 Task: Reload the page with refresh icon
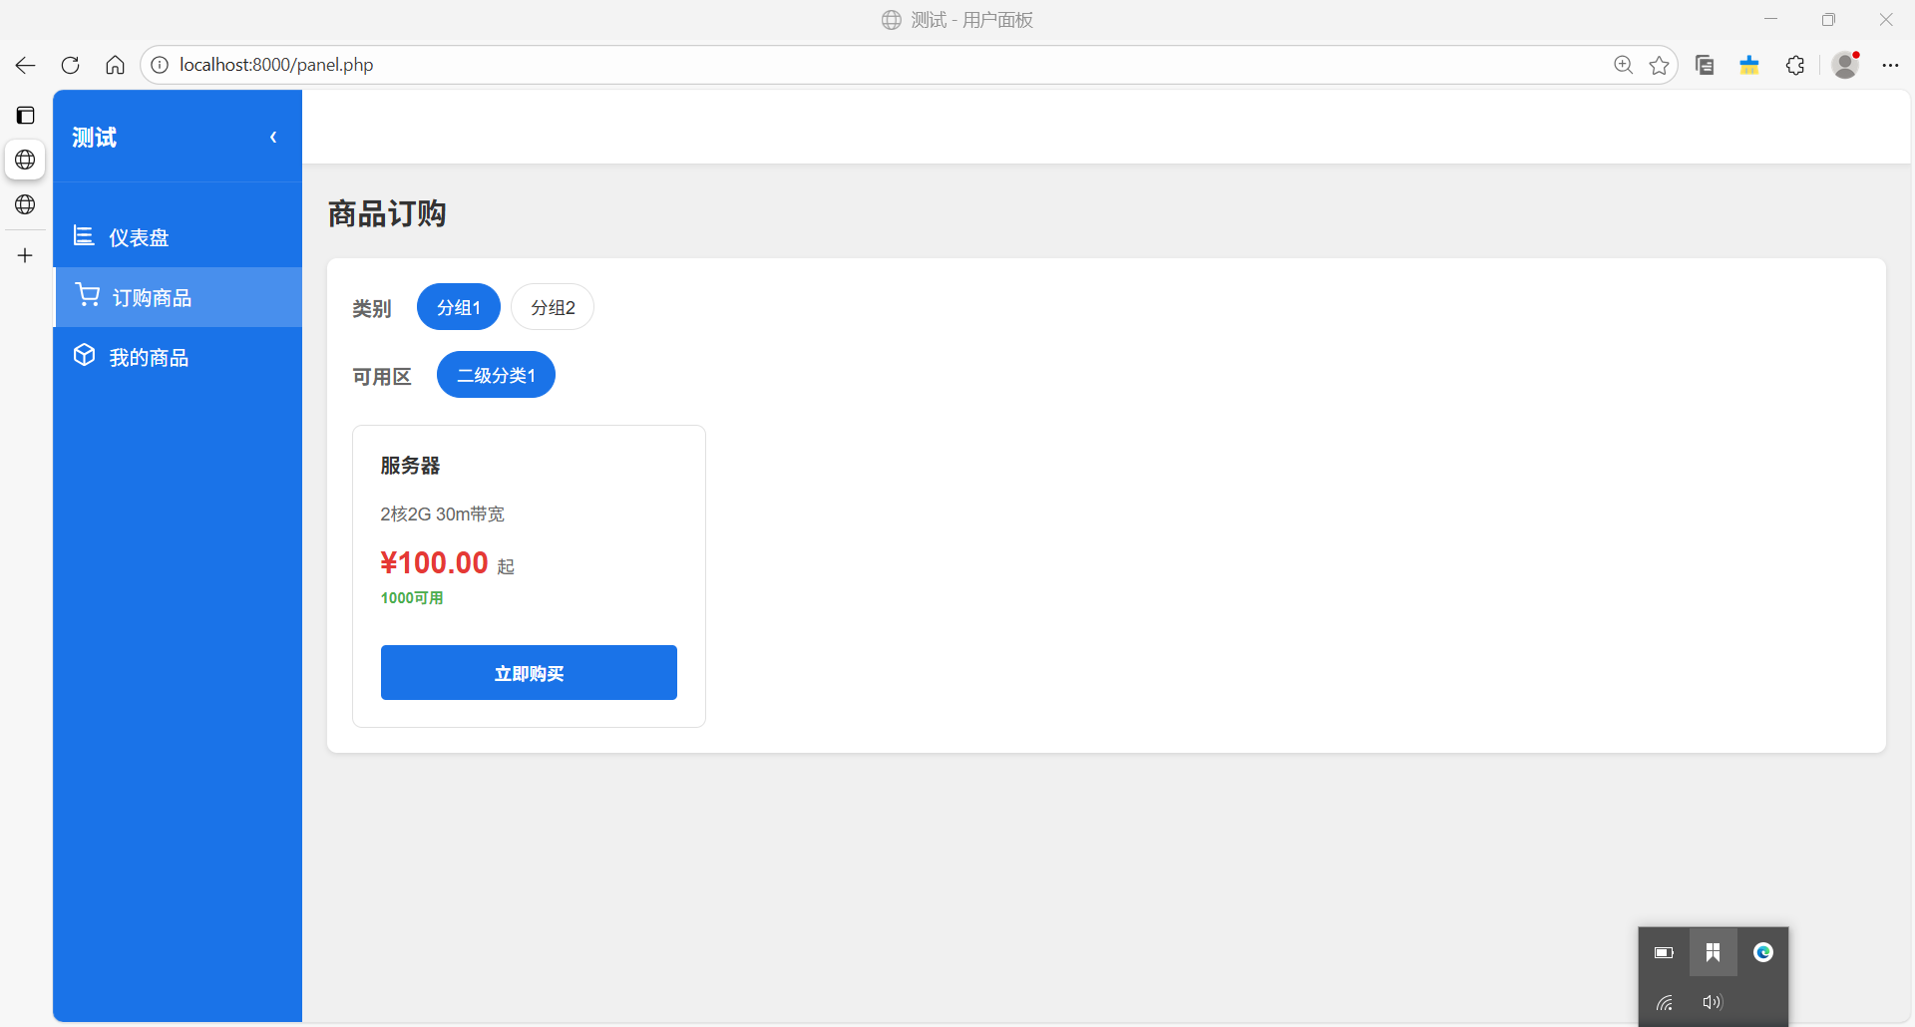tap(70, 65)
